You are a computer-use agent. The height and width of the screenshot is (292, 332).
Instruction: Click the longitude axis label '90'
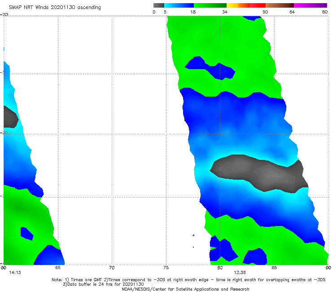(x=328, y=268)
